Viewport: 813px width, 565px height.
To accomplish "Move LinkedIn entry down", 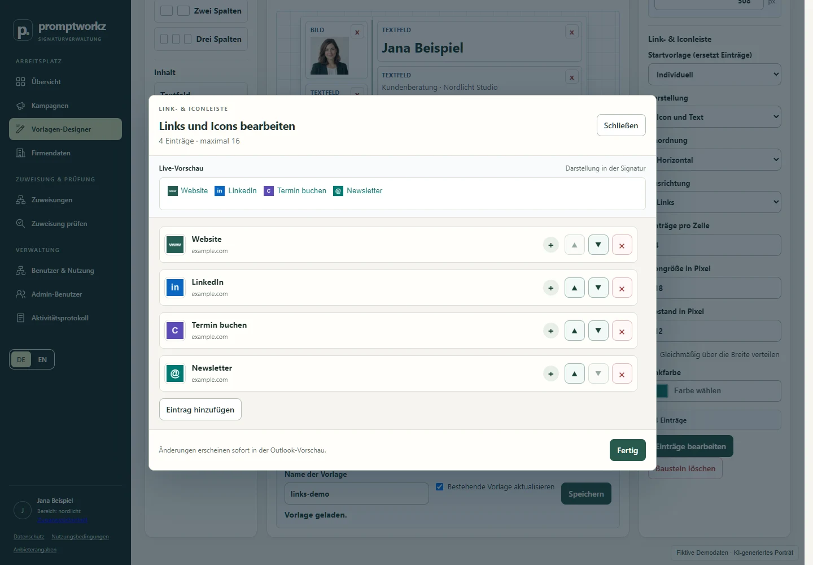I will [x=598, y=288].
